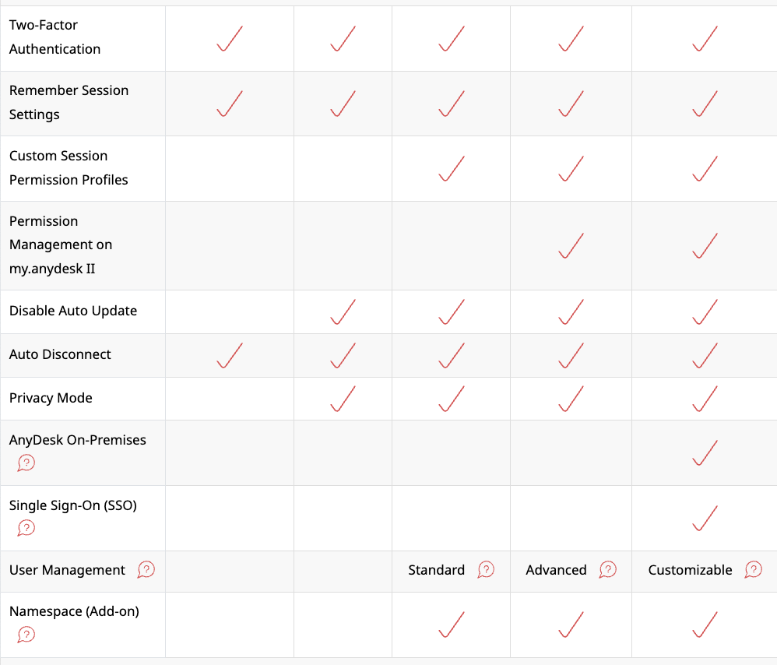777x665 pixels.
Task: Click Custom Session Permission Profiles text
Action: 69,167
